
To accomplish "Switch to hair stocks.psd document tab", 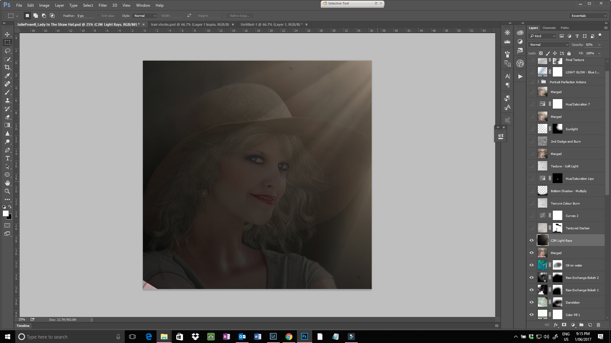I will tap(190, 24).
